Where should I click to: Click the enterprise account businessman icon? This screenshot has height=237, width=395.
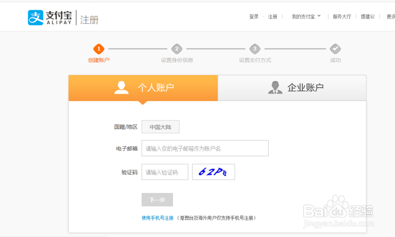(275, 87)
